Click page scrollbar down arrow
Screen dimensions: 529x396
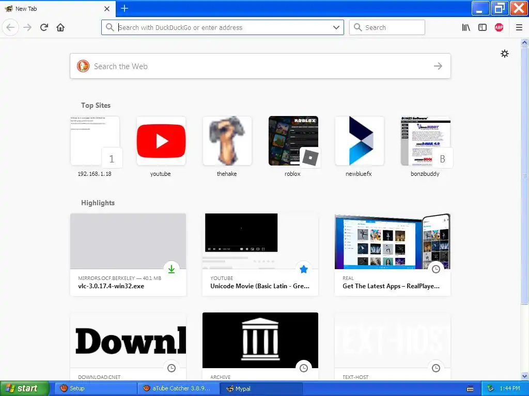(525, 376)
